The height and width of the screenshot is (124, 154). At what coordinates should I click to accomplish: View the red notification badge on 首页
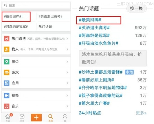tap(11, 115)
